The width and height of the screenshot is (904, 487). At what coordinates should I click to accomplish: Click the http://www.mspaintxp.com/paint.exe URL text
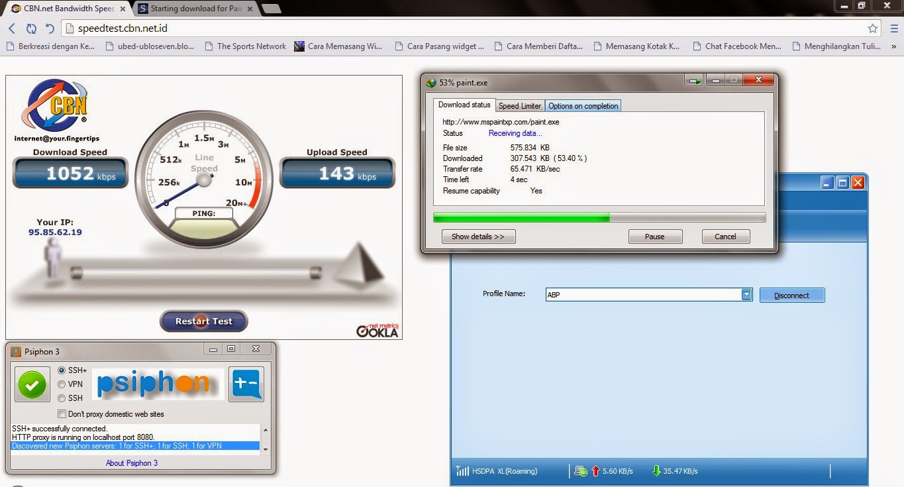point(501,122)
